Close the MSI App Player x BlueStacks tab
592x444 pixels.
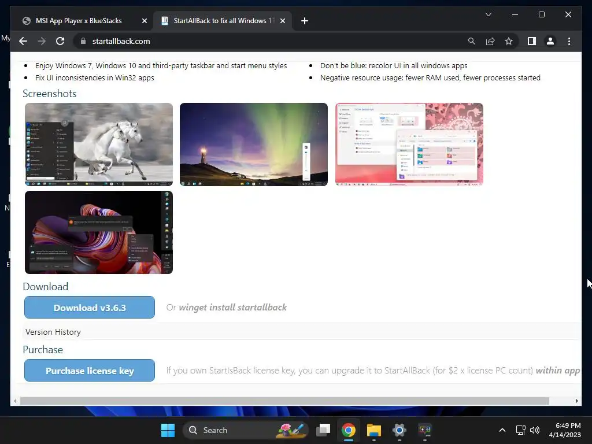[144, 21]
